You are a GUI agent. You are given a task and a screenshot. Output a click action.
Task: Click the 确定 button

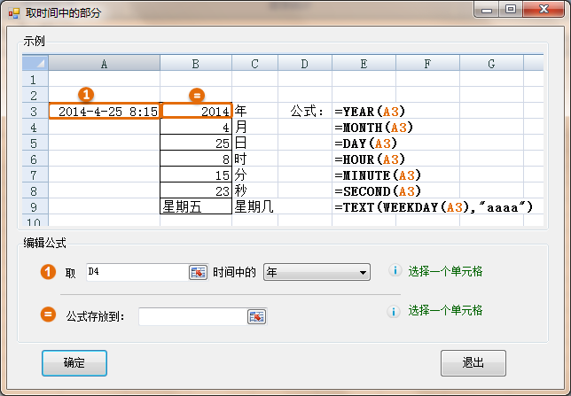pyautogui.click(x=74, y=363)
